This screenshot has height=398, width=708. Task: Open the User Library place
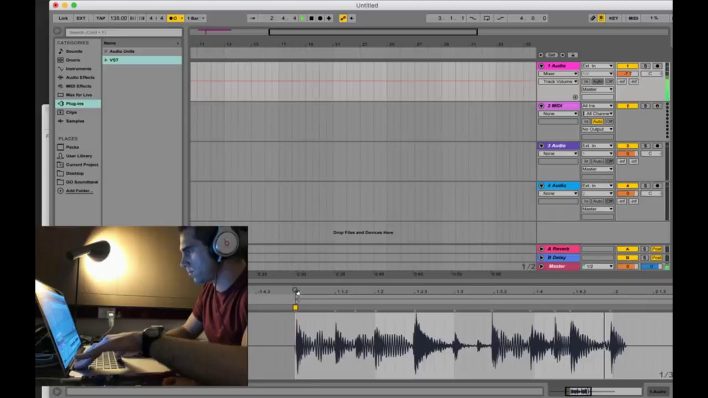79,156
